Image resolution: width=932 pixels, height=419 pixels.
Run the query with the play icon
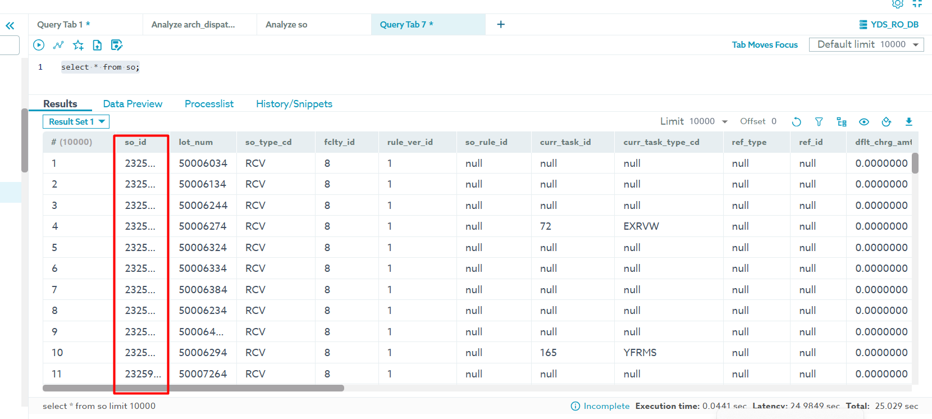point(39,45)
